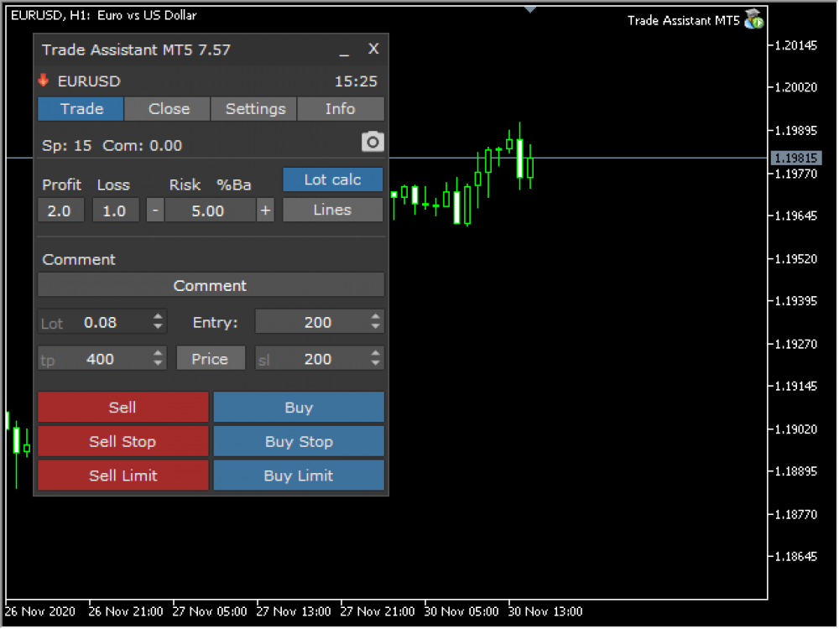Click the Sp: 15 spread text
839x629 pixels.
click(x=67, y=145)
